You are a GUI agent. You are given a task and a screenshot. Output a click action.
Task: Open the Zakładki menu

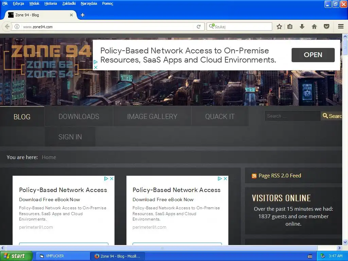69,3
